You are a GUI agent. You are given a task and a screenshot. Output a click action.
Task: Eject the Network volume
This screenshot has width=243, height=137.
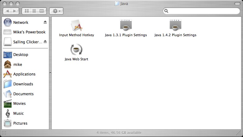45,22
